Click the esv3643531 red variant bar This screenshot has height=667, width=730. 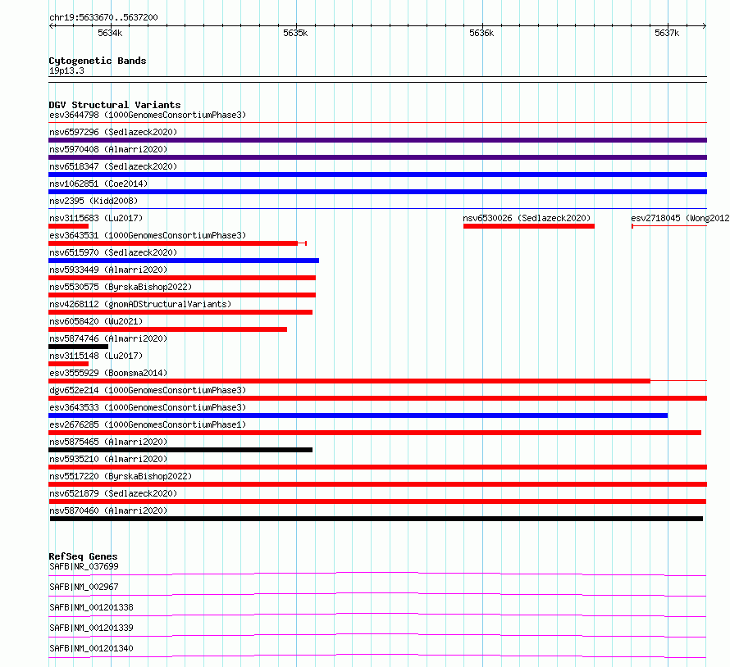177,243
